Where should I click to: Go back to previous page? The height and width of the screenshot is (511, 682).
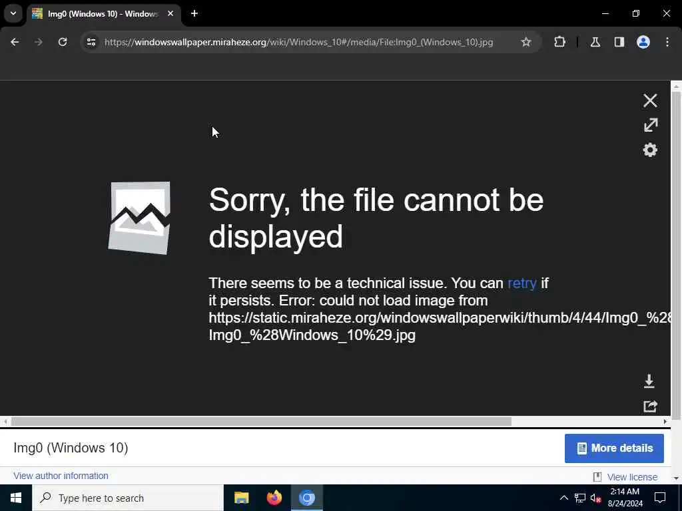15,42
